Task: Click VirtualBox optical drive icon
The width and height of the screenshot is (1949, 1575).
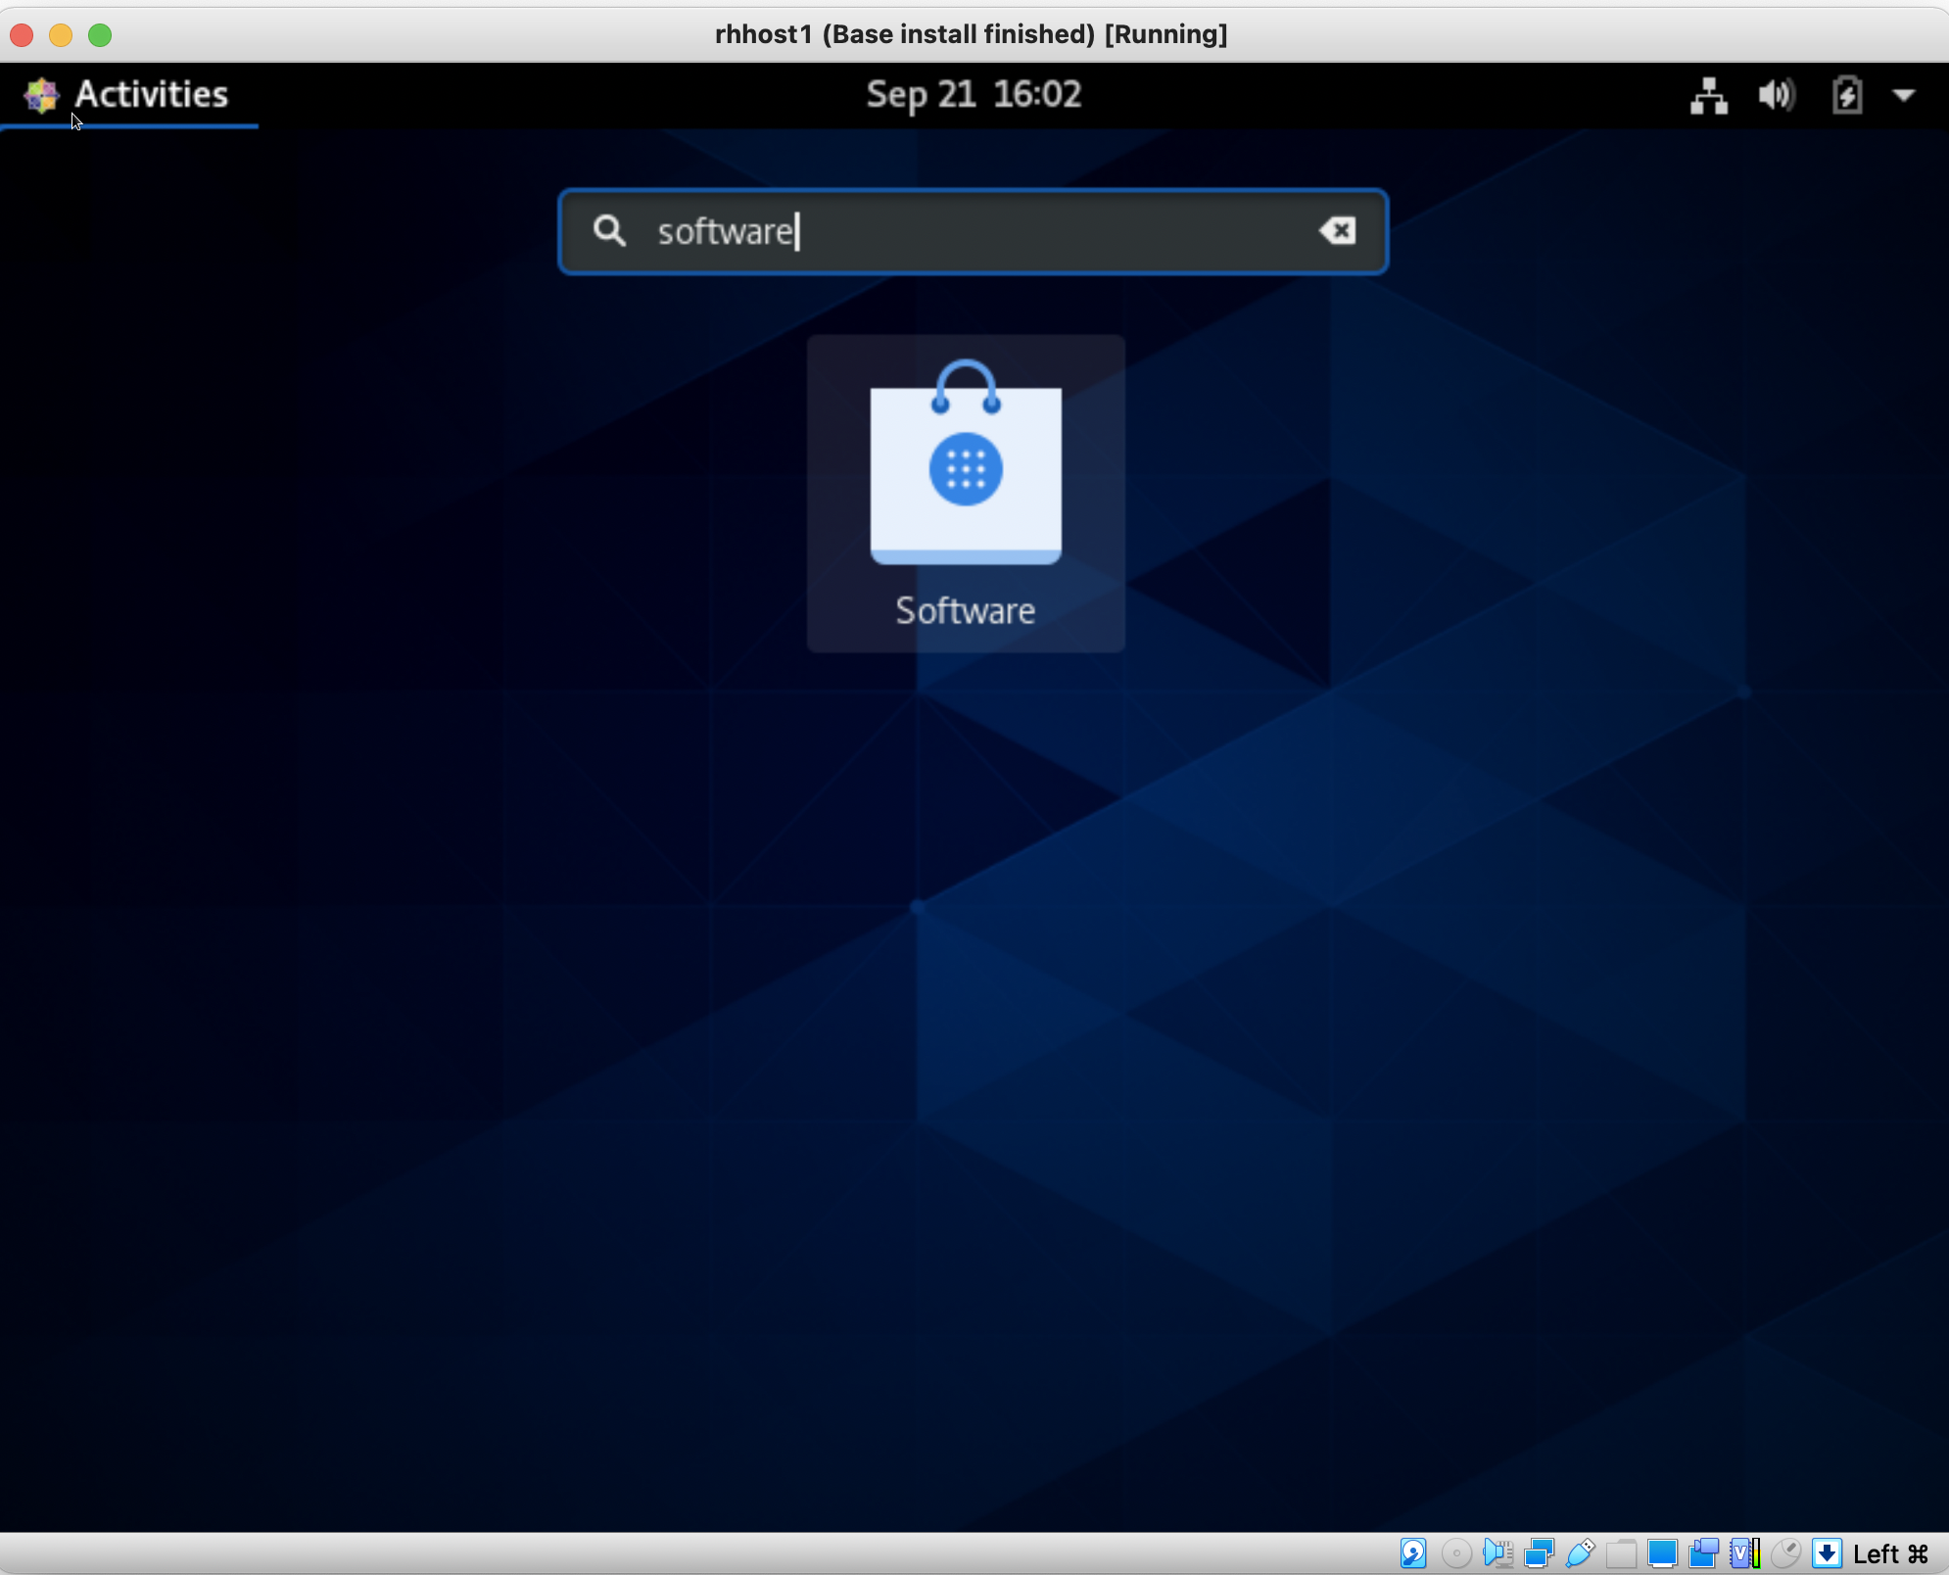Action: point(1455,1553)
